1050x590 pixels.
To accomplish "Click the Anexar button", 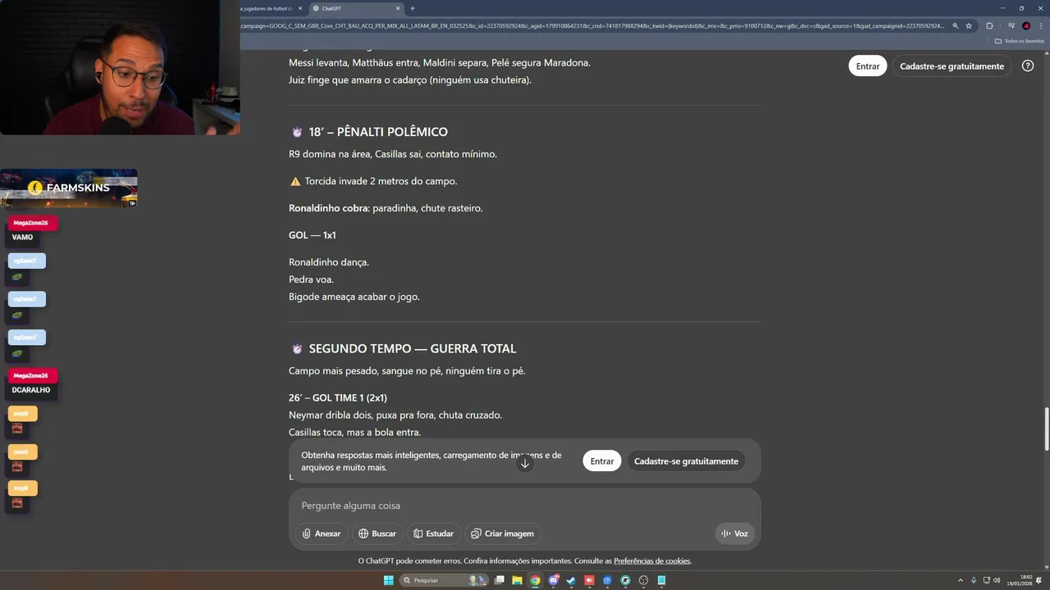I will [x=321, y=533].
